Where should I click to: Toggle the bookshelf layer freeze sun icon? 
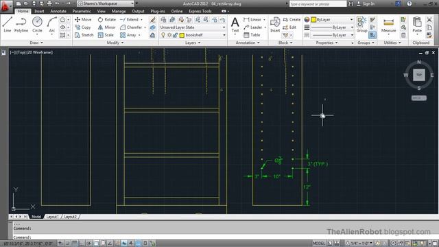(x=169, y=35)
